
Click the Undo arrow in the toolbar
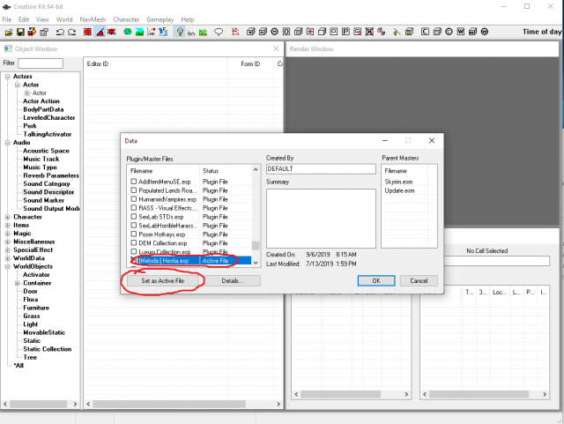click(x=58, y=33)
